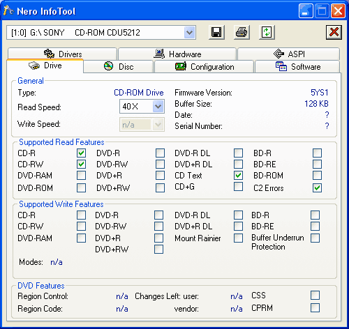Image resolution: width=349 pixels, height=329 pixels.
Task: Open the Software tab
Action: 297,67
